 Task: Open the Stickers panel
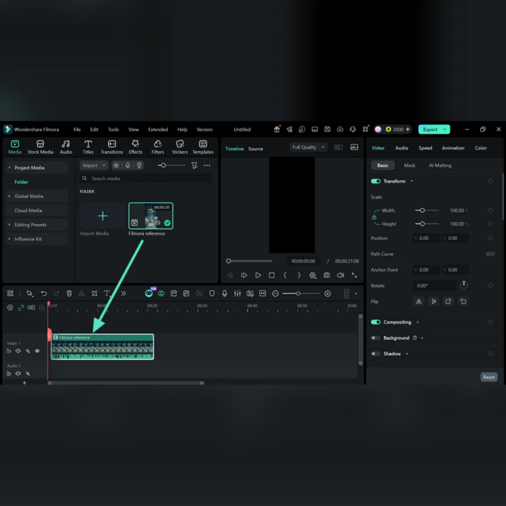tap(180, 147)
